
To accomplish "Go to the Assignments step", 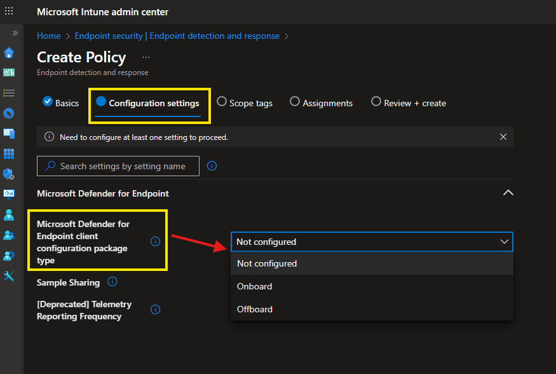I will click(322, 103).
